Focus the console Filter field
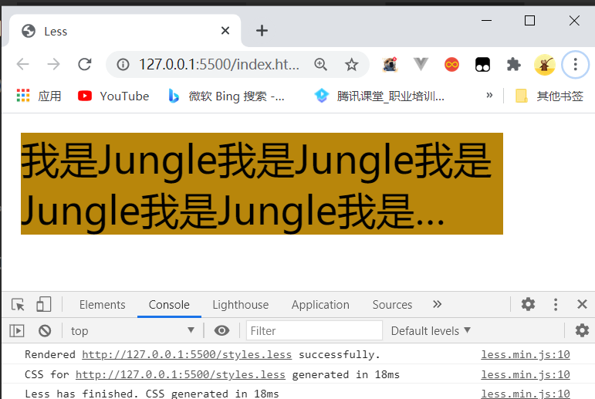This screenshot has width=595, height=399. (x=314, y=330)
